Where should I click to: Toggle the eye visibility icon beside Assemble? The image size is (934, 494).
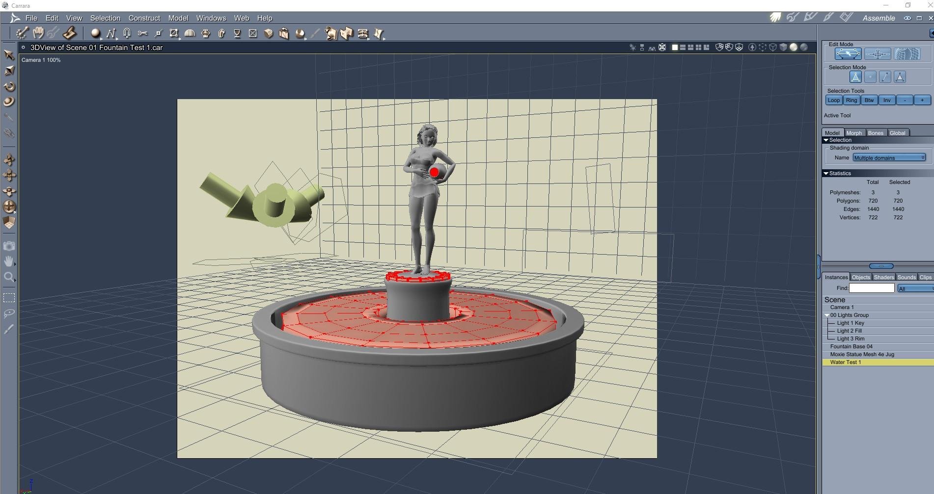(907, 18)
